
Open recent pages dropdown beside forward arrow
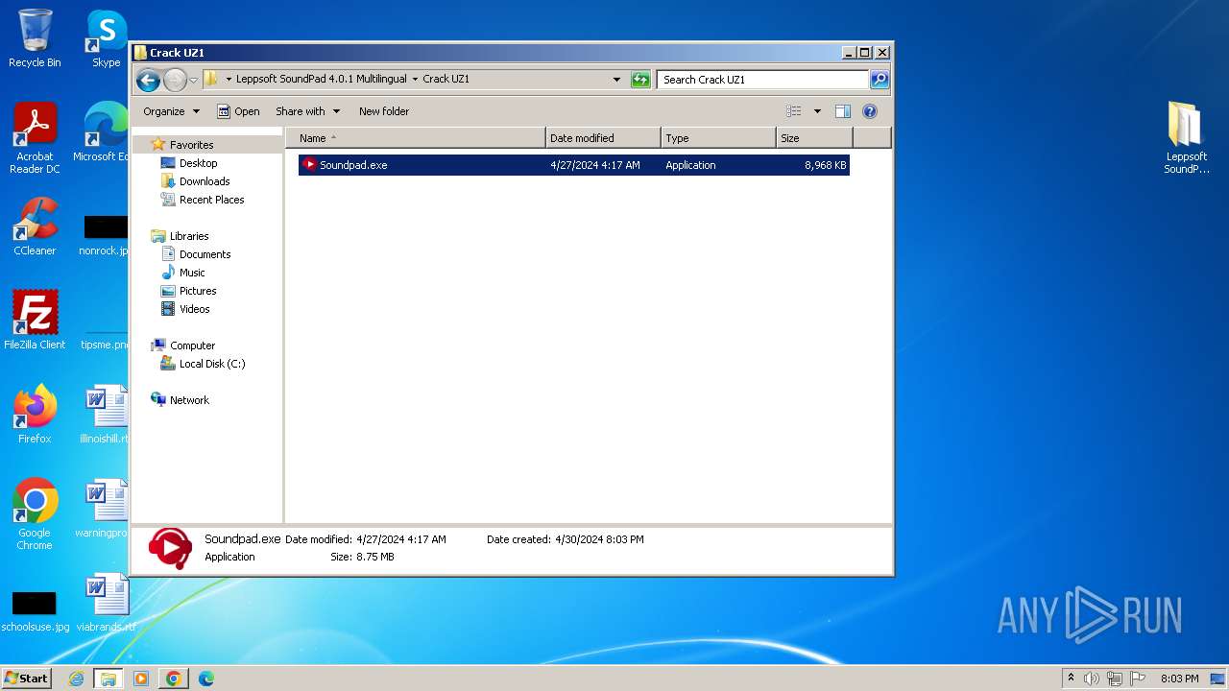click(x=193, y=80)
